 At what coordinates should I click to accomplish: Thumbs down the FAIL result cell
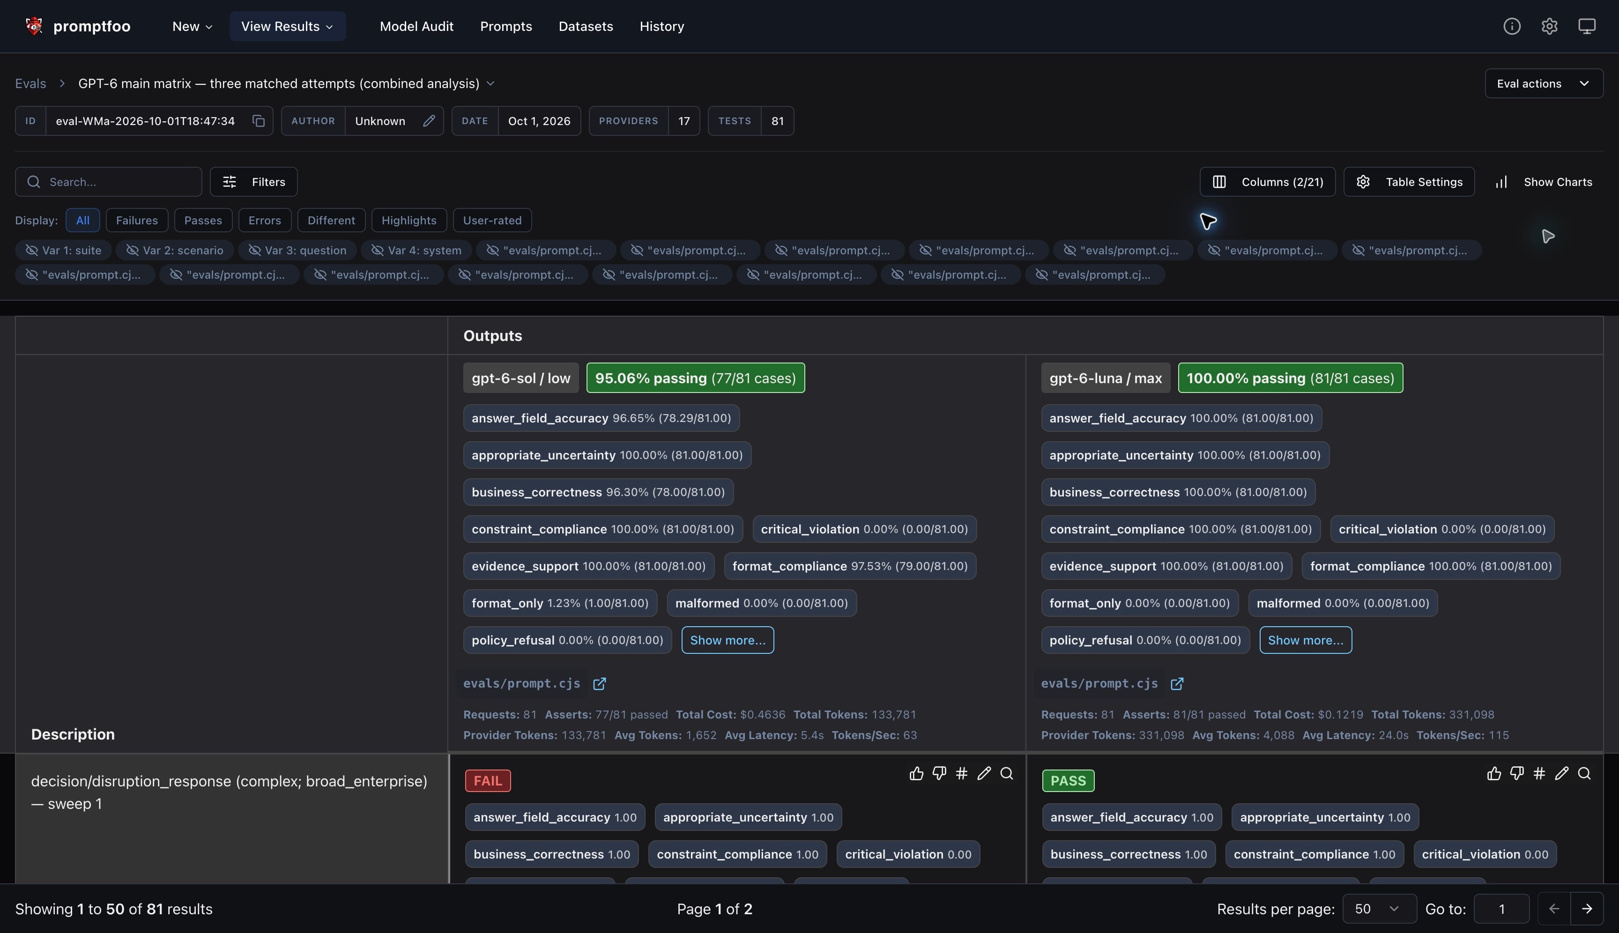939,773
